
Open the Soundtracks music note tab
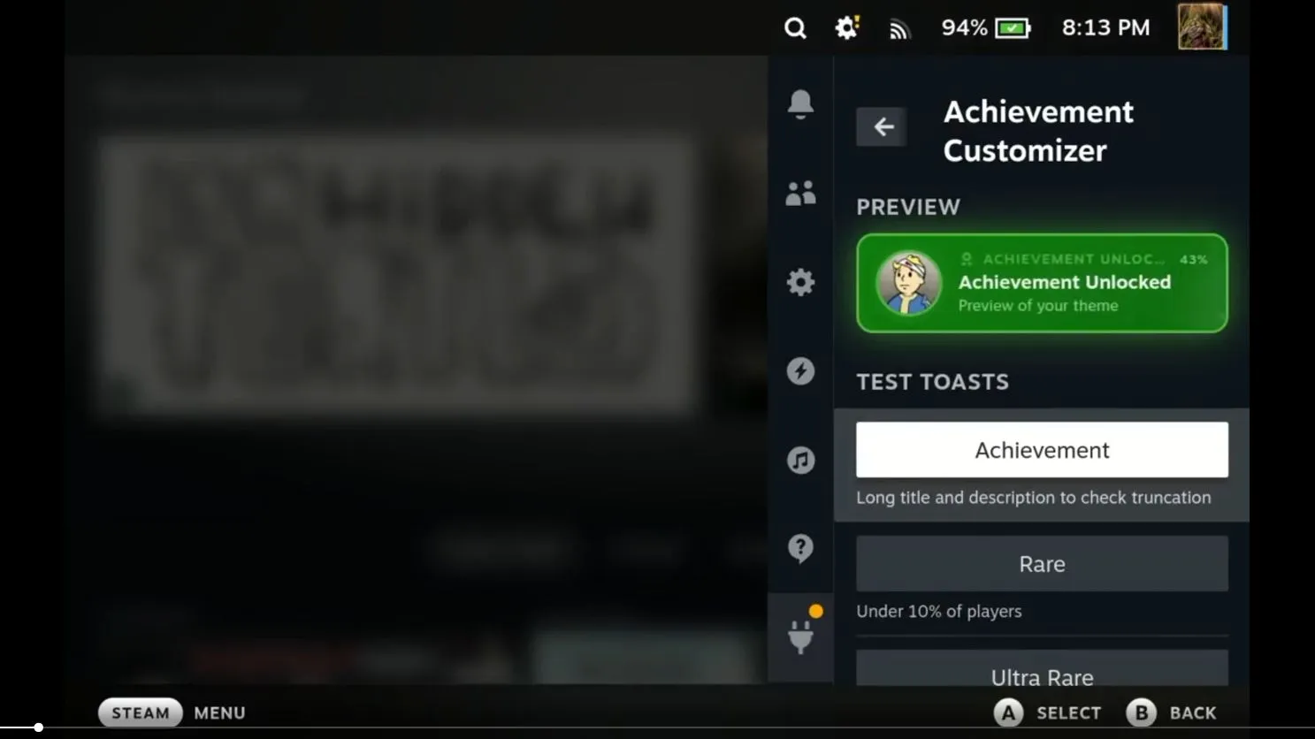(x=800, y=460)
